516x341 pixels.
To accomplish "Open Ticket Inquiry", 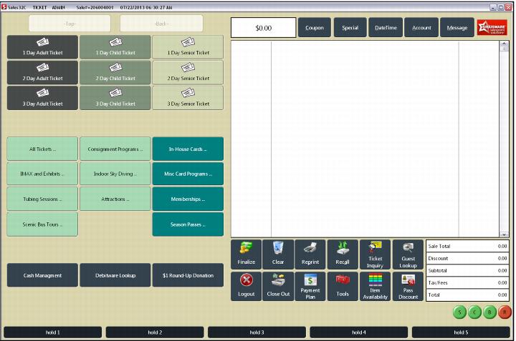I will [x=375, y=254].
